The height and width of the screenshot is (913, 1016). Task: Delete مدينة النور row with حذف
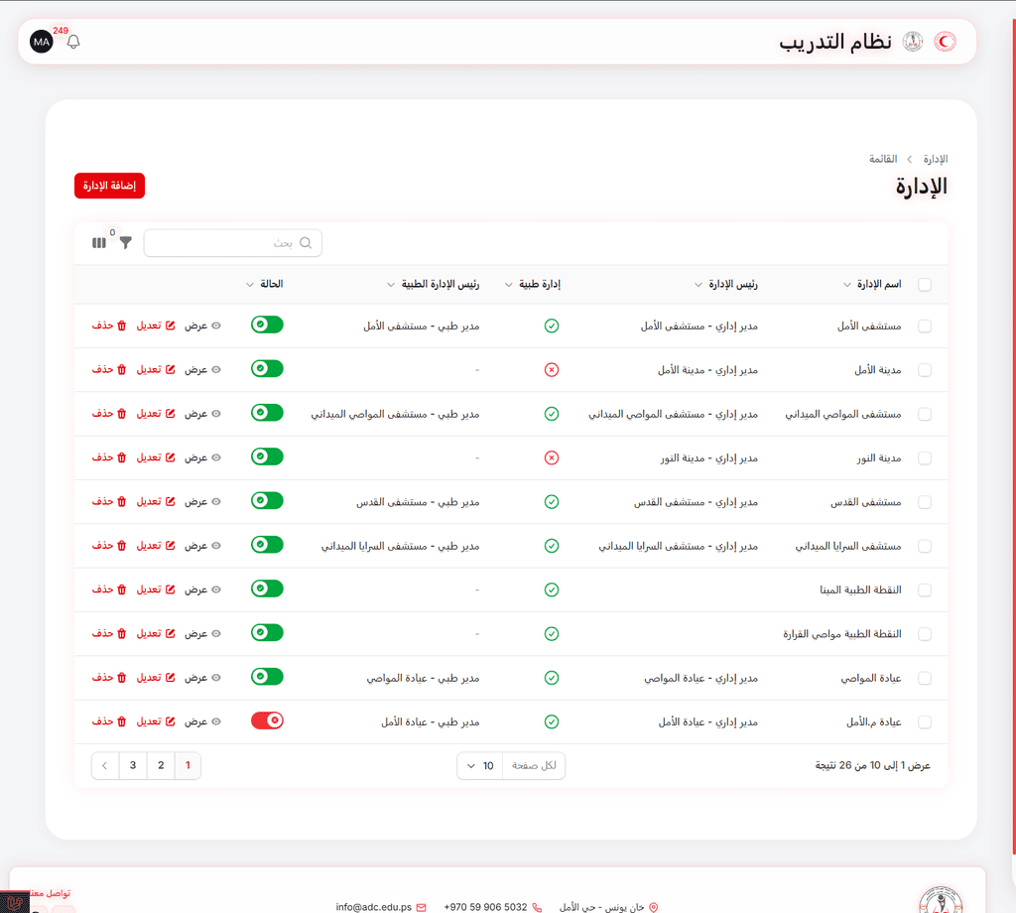(109, 458)
